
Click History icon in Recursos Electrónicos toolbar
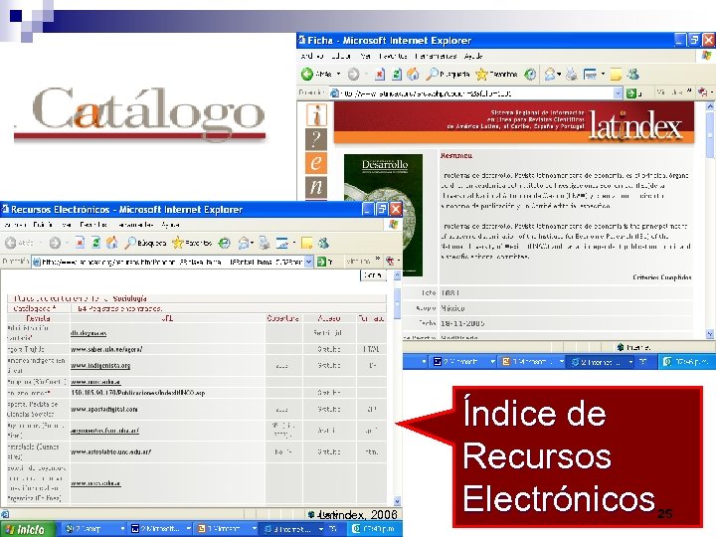[224, 243]
